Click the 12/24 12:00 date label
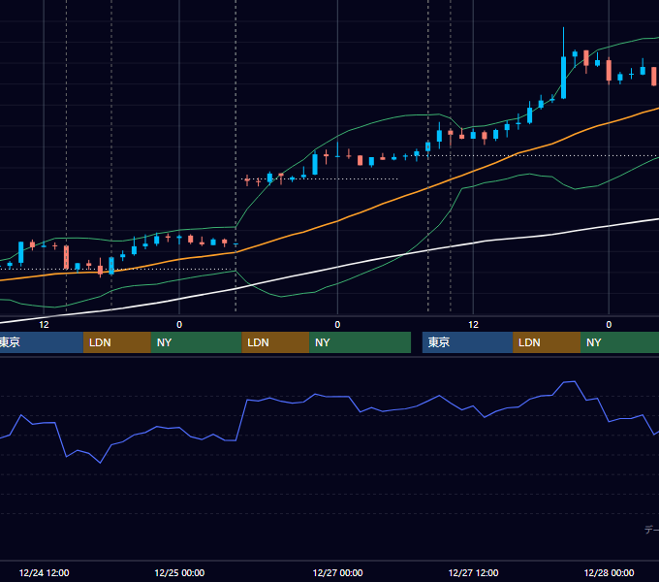 coord(45,572)
